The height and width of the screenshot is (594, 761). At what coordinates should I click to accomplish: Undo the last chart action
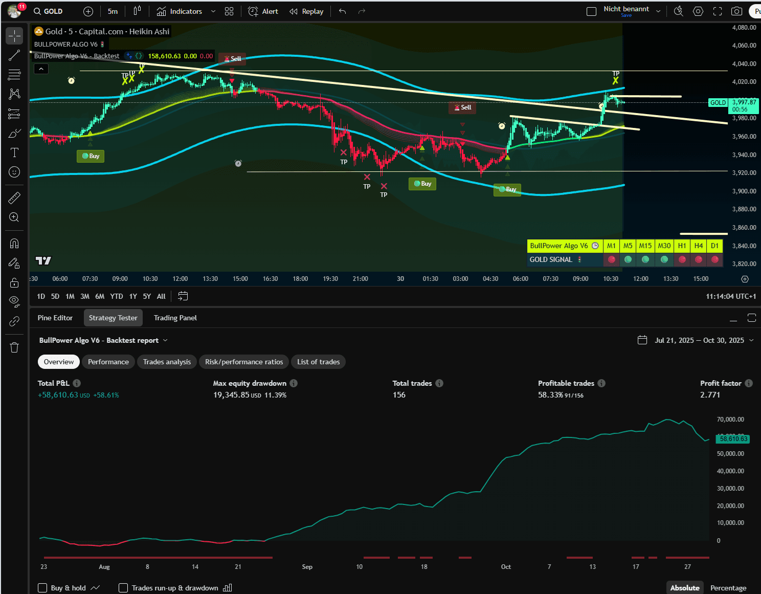pyautogui.click(x=343, y=11)
